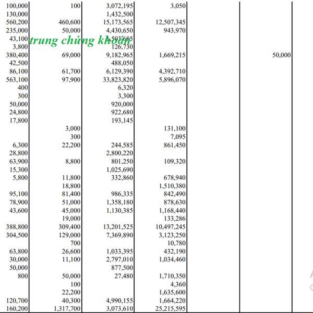
Task: Select the figure 6,129,390
Action: pyautogui.click(x=119, y=71)
